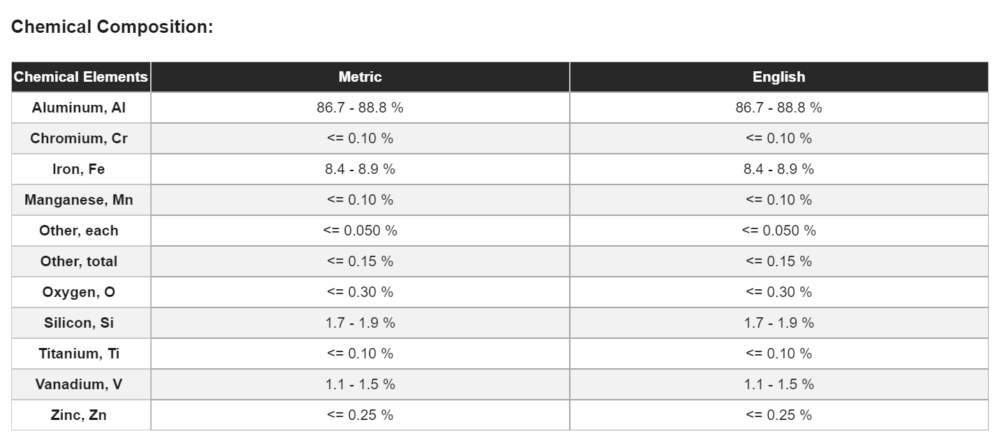The height and width of the screenshot is (443, 1002).
Task: Click the Other, total row label
Action: 79,261
